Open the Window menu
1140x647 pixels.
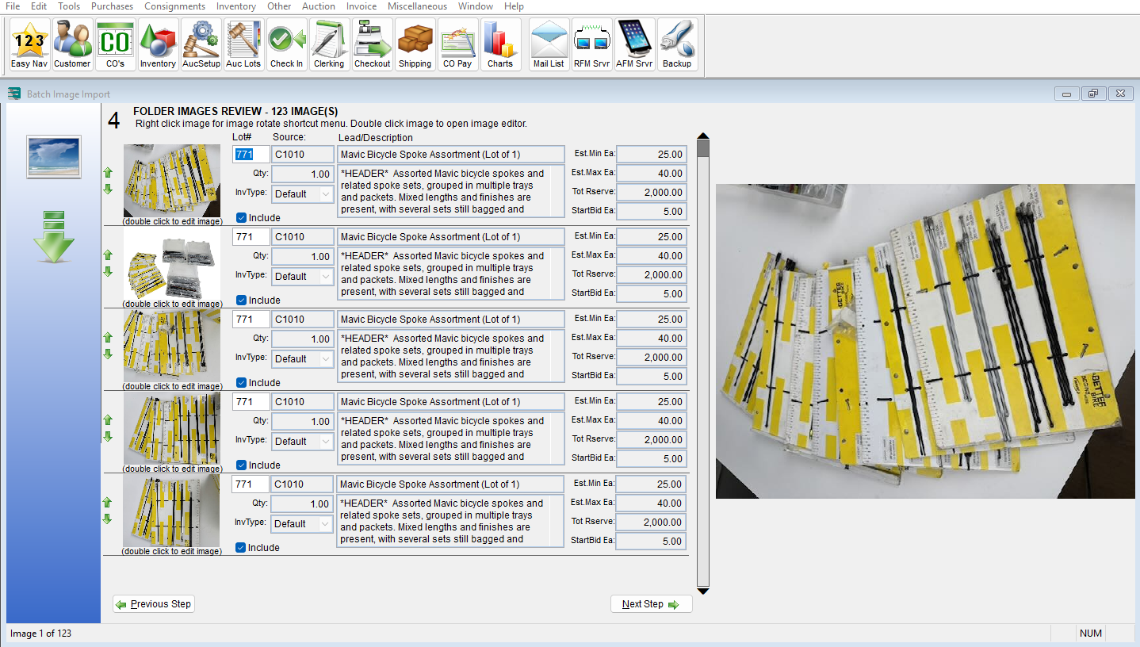click(476, 6)
